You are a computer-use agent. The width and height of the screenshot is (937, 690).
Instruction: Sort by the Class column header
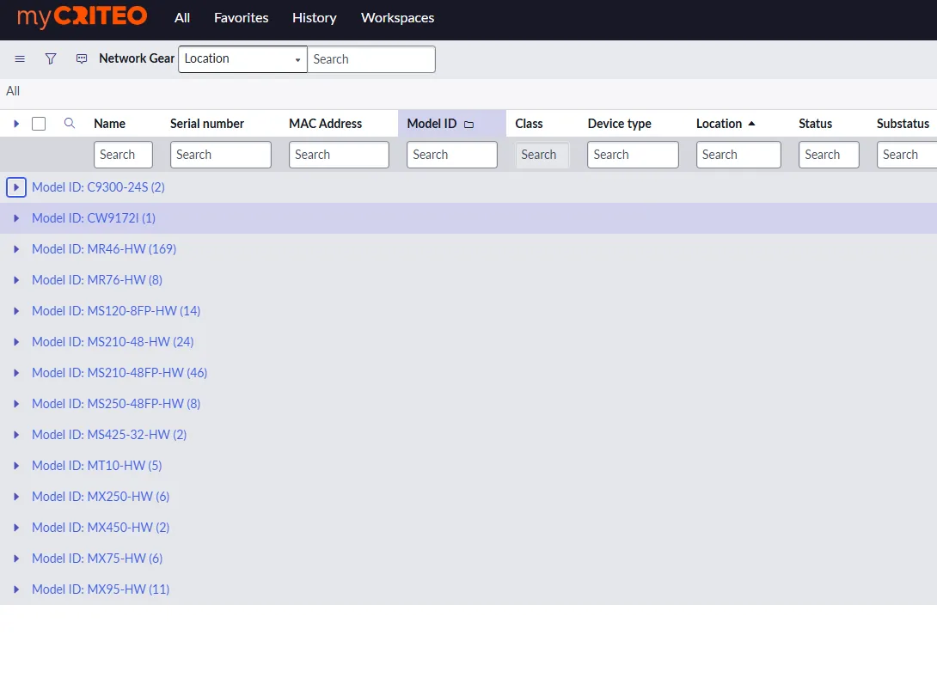(529, 124)
